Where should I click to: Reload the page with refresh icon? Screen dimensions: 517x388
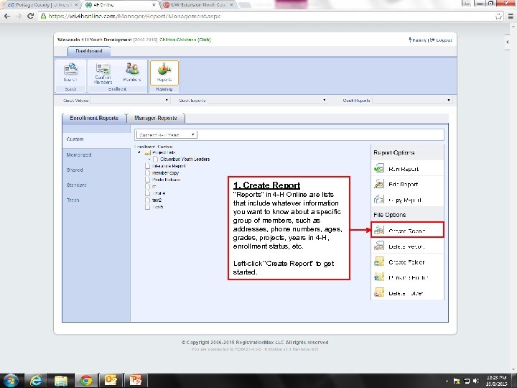[30, 16]
